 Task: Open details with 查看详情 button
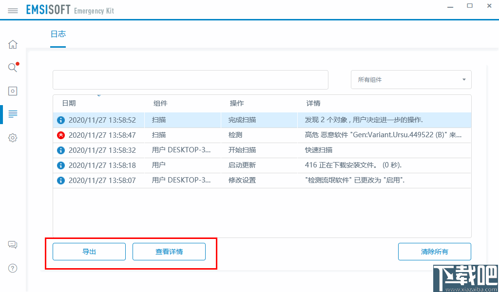coord(169,252)
